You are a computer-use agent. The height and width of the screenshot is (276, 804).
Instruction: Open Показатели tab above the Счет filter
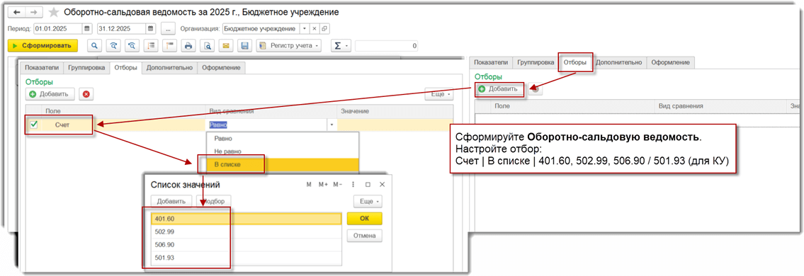click(x=43, y=68)
